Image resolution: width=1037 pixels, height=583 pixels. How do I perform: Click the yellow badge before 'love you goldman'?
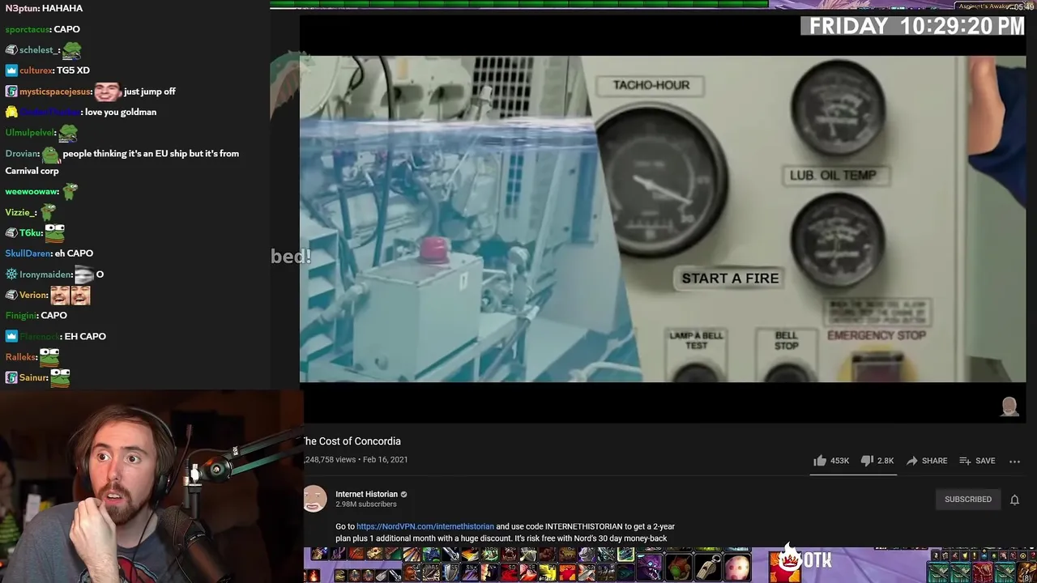click(x=11, y=112)
